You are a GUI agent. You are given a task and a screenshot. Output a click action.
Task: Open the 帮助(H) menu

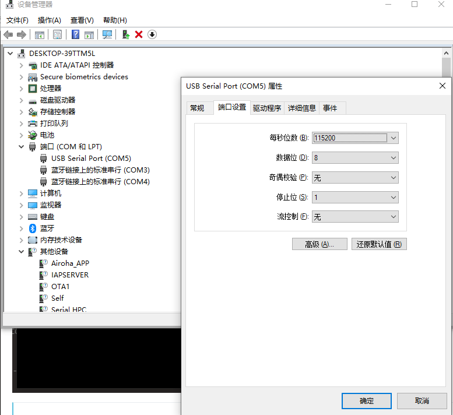pyautogui.click(x=115, y=20)
